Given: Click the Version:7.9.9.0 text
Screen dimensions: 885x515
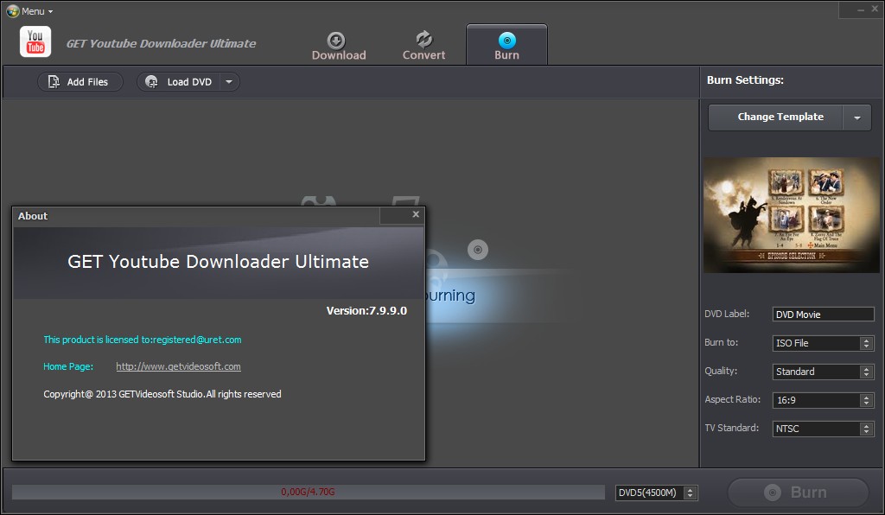Looking at the screenshot, I should click(x=366, y=311).
